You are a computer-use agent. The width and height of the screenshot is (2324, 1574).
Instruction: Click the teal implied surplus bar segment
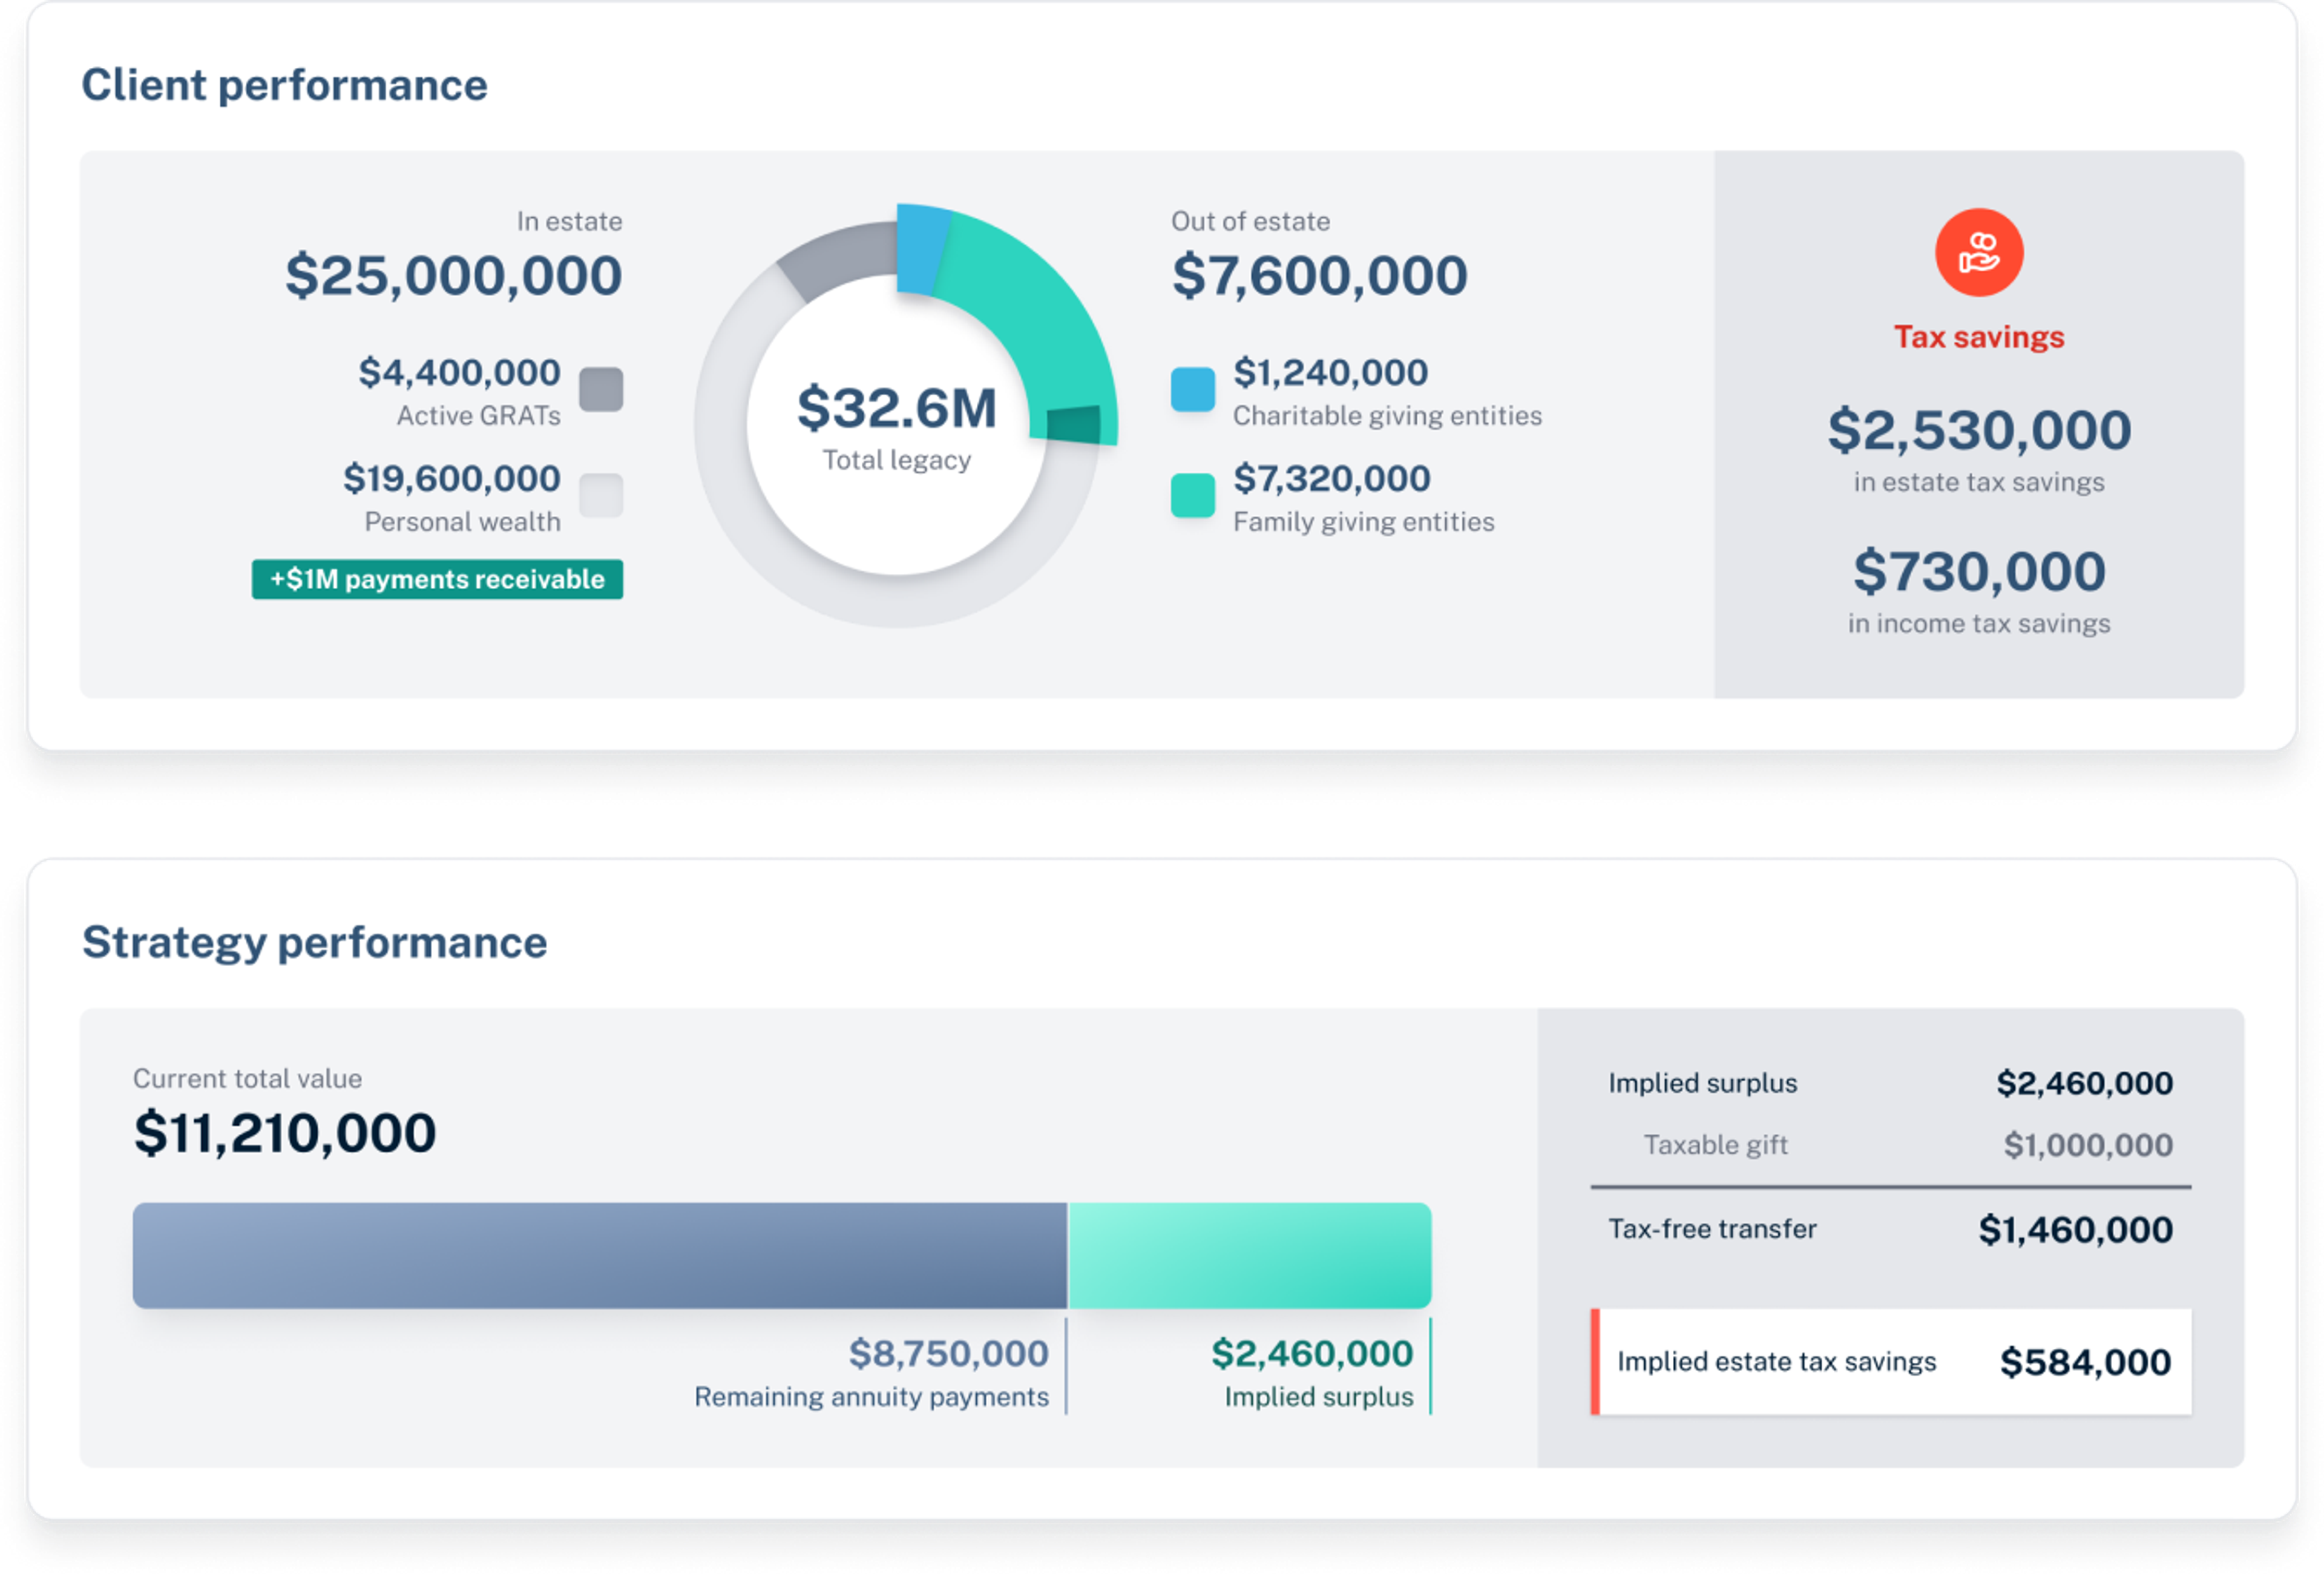pyautogui.click(x=1250, y=1255)
